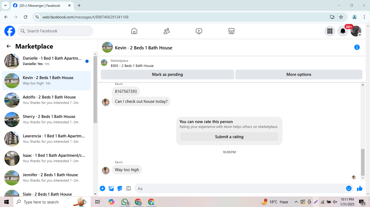Open the Marketplace store icon in top navigation
Screen dimensions: 370x207
click(231, 31)
